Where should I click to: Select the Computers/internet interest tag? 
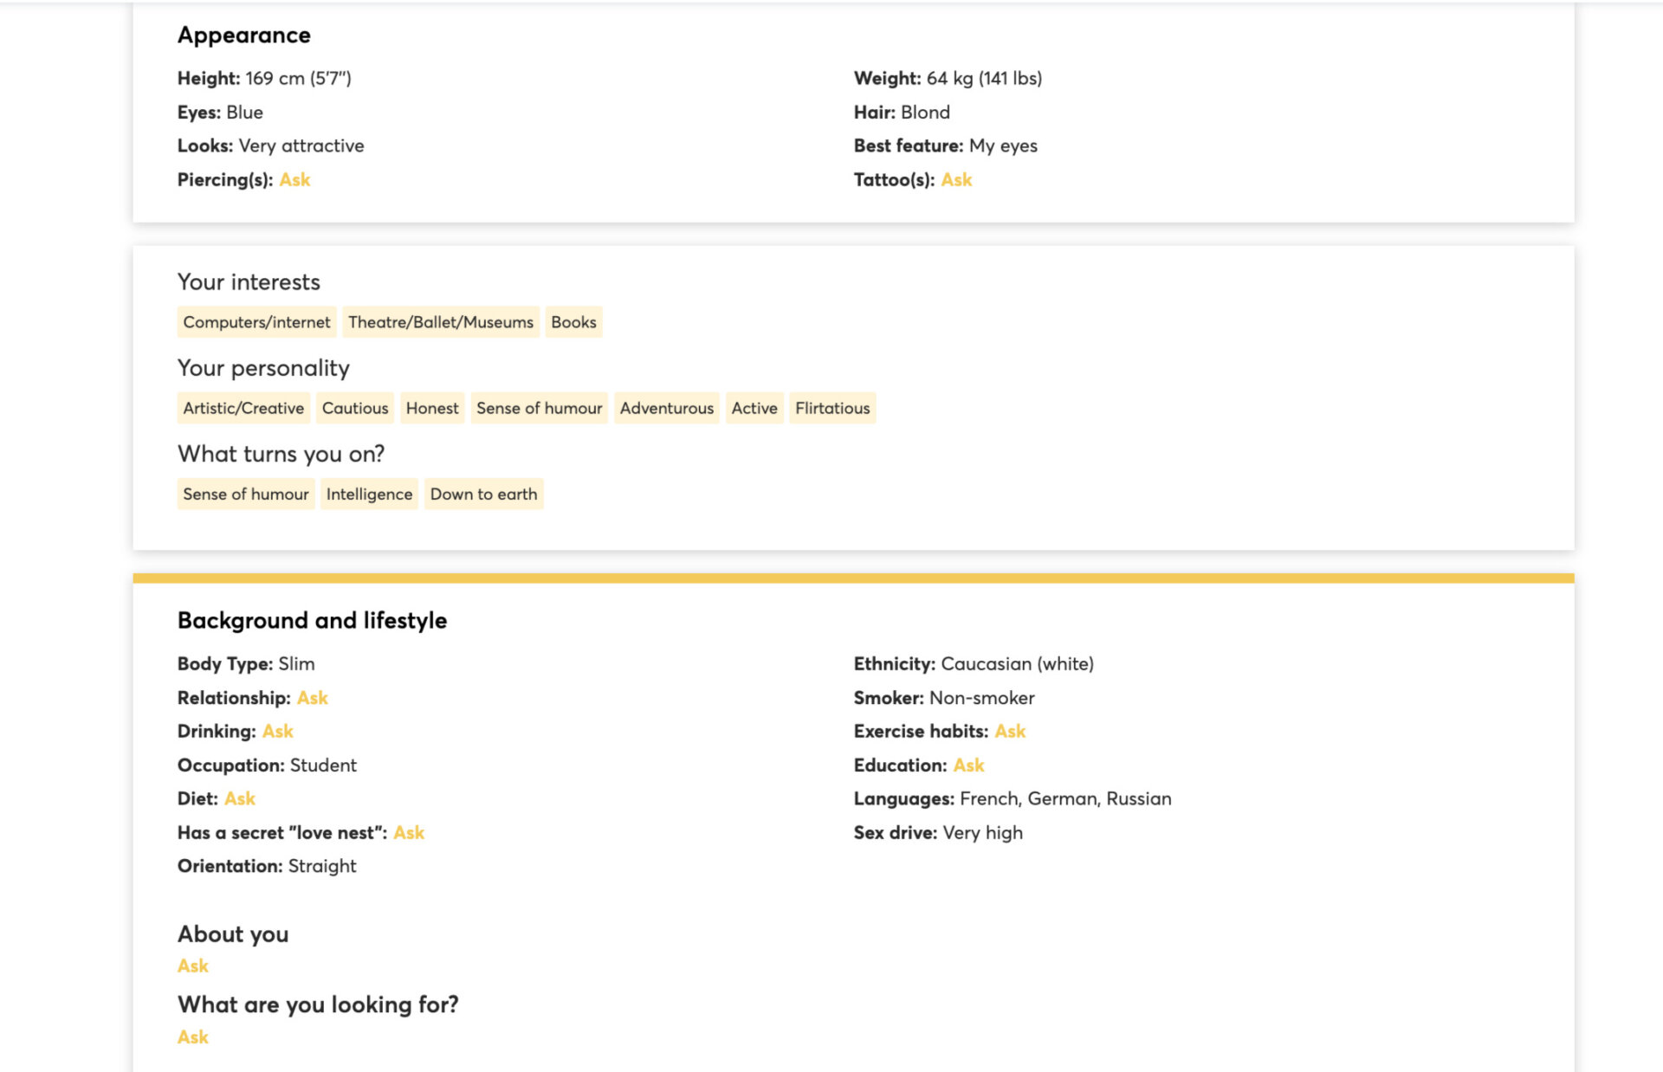coord(256,322)
